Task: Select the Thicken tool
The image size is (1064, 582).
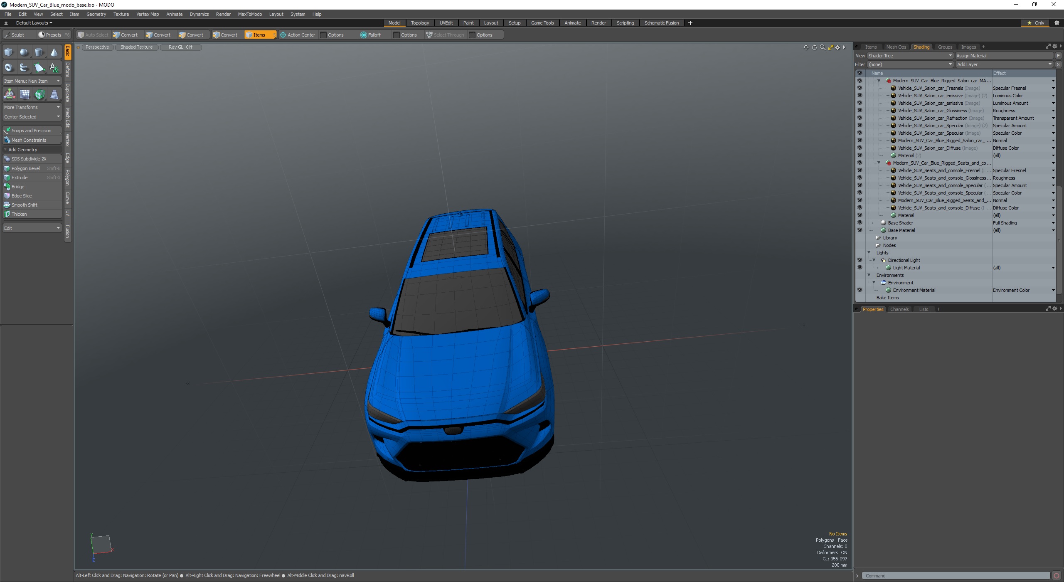Action: [x=18, y=215]
